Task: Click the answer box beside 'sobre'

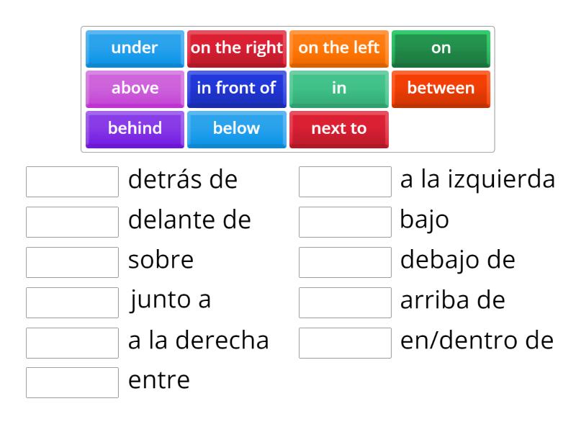Action: [x=71, y=262]
